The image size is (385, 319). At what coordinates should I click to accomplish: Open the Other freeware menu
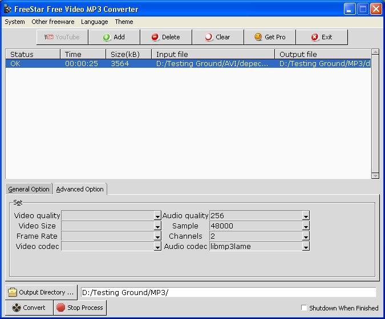(53, 22)
